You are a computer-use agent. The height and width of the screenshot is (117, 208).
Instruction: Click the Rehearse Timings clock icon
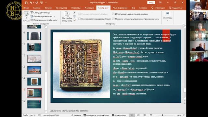point(74,16)
